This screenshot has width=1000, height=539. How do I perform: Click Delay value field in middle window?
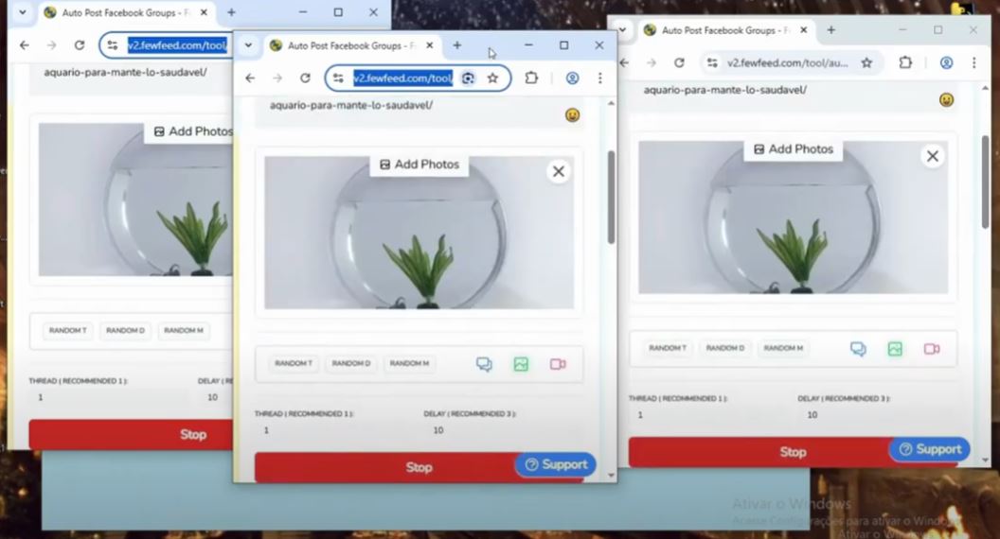pyautogui.click(x=504, y=430)
